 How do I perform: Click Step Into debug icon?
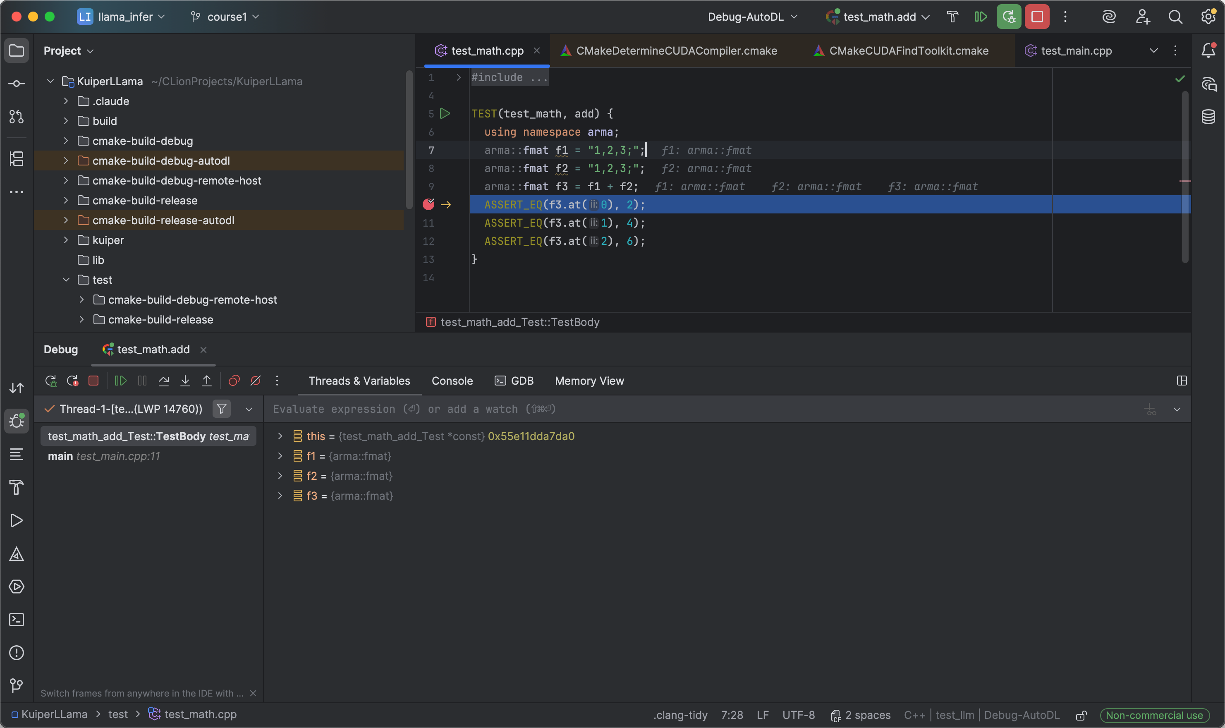tap(185, 381)
